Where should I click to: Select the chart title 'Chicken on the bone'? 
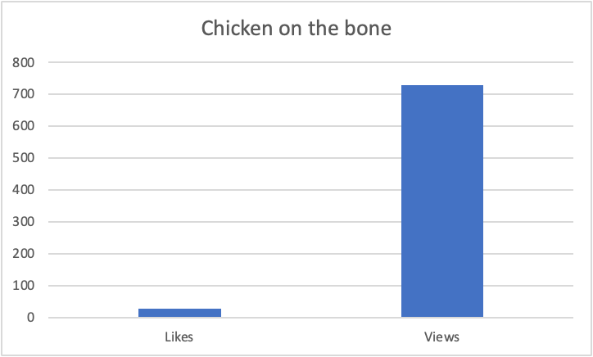tap(296, 29)
